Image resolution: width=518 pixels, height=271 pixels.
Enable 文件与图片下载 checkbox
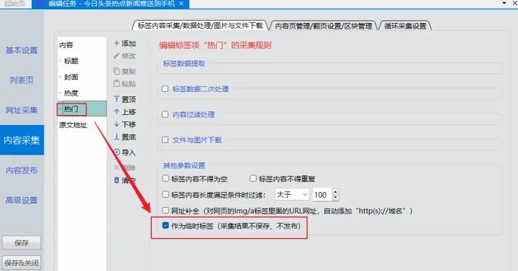coord(165,139)
